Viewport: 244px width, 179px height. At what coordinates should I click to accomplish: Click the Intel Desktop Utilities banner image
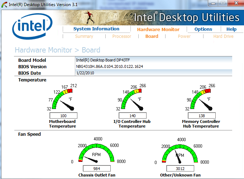(x=149, y=18)
